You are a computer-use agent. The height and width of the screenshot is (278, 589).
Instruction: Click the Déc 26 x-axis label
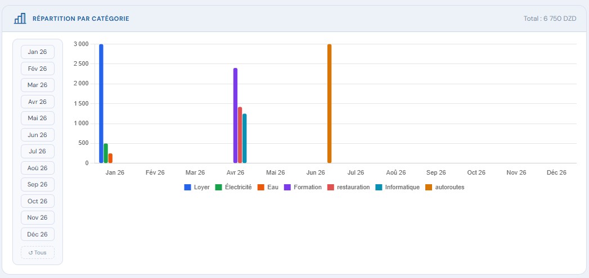(557, 172)
